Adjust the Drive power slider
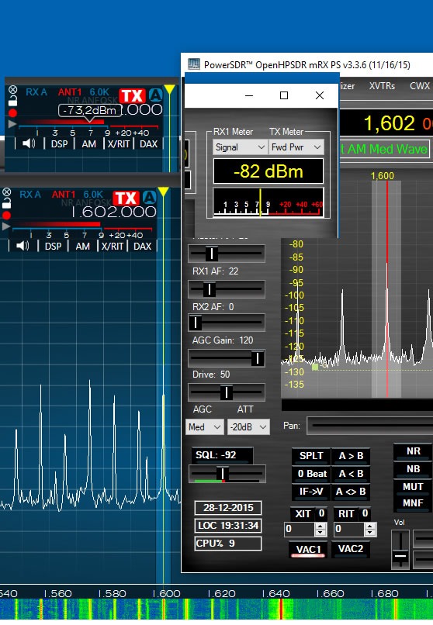The image size is (433, 625). (226, 392)
